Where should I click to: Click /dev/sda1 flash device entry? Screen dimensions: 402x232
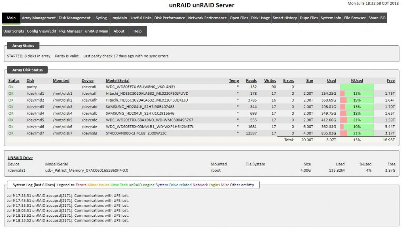point(16,170)
